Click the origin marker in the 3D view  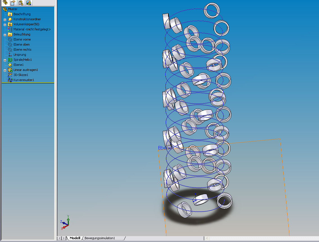195,197
